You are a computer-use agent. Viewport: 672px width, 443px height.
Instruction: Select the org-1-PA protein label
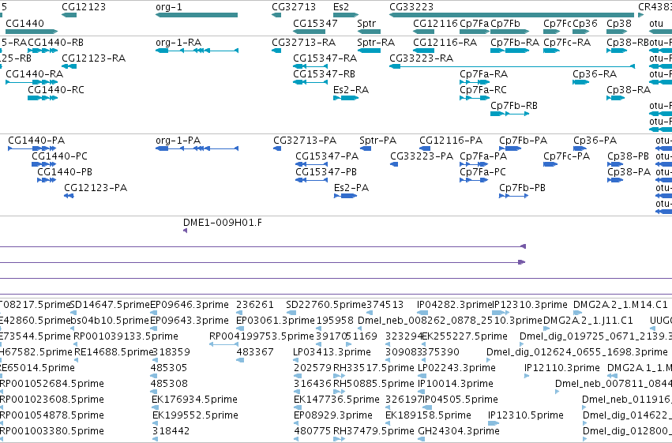pos(178,141)
